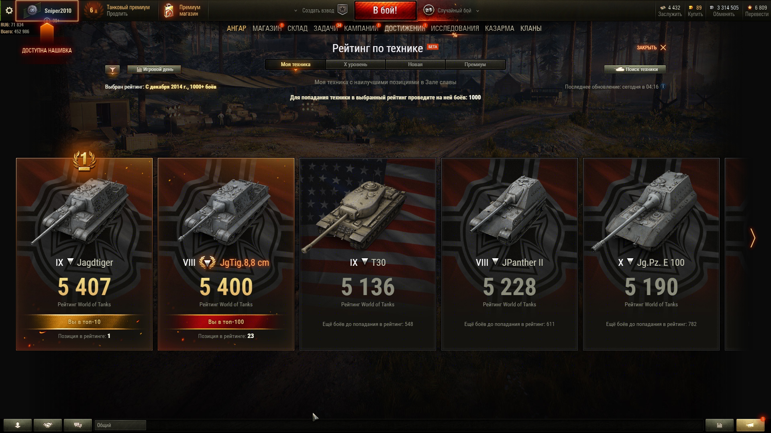Open the handshake referral icon
This screenshot has width=771, height=433.
48,425
